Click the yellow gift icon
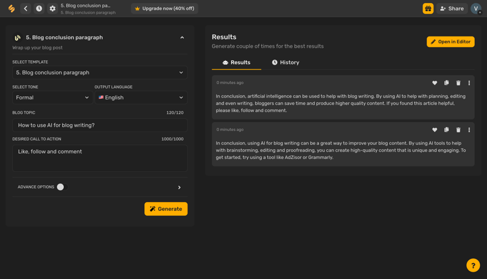Viewport: 487px width, 279px height. [x=428, y=9]
